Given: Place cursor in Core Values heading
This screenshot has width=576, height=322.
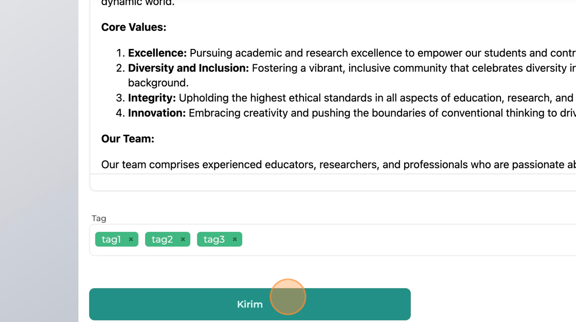Looking at the screenshot, I should coord(134,27).
